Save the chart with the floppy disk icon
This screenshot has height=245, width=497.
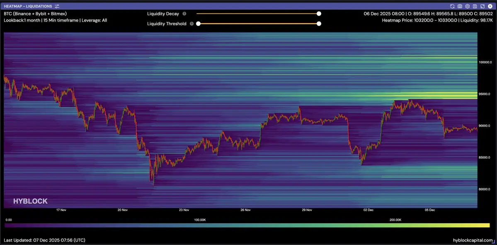(x=475, y=6)
